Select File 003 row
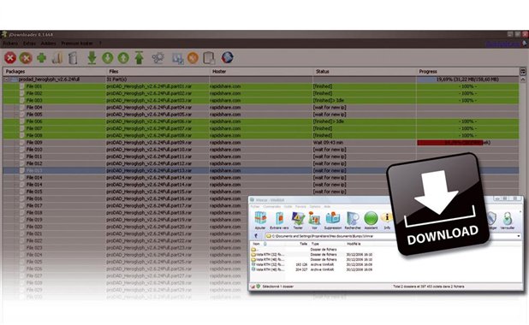The height and width of the screenshot is (325, 529). coord(261,100)
